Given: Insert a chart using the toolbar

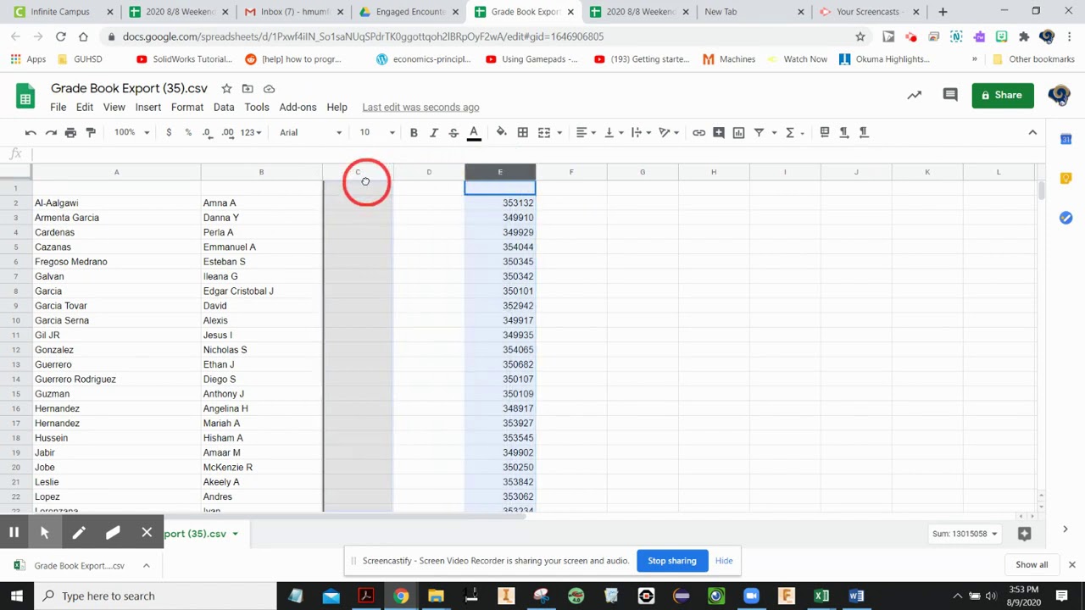Looking at the screenshot, I should pos(738,132).
